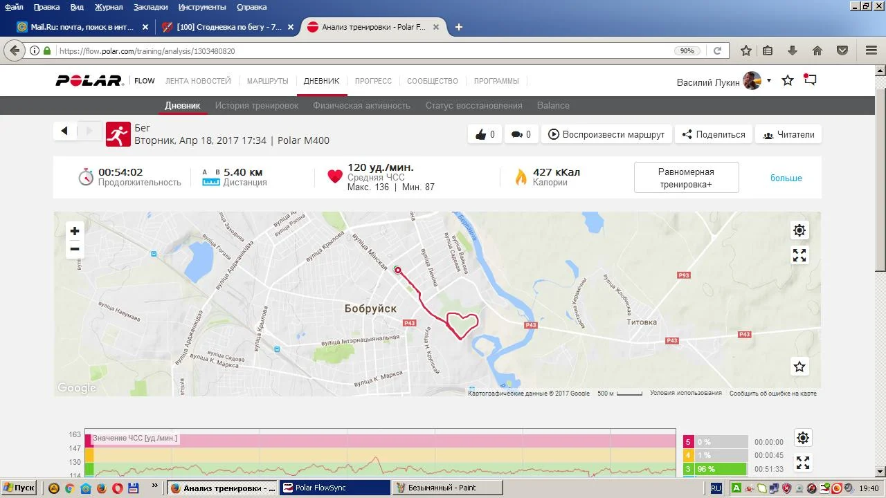Like this training with thumbs up

point(485,134)
